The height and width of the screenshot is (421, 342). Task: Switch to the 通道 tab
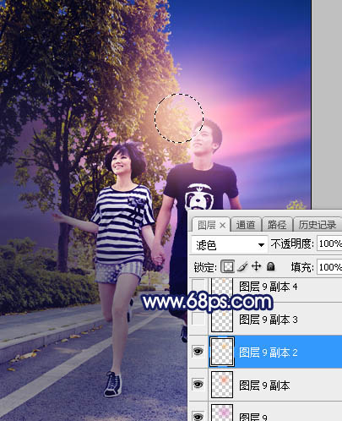pyautogui.click(x=246, y=225)
